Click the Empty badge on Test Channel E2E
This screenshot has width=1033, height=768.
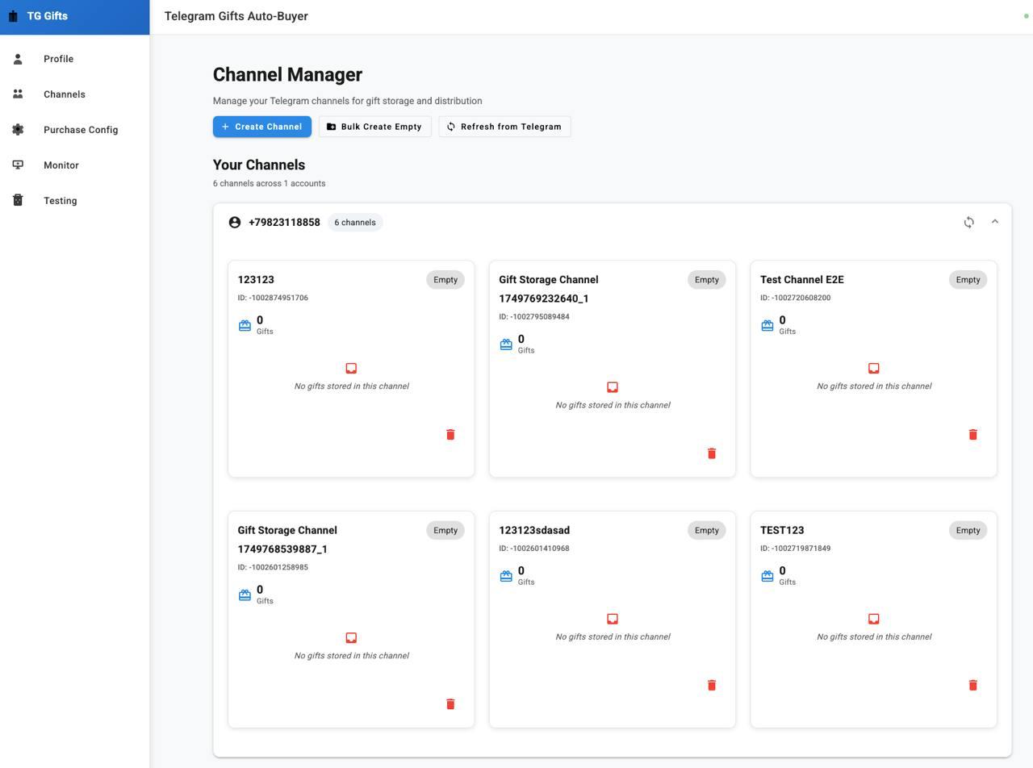pyautogui.click(x=968, y=280)
